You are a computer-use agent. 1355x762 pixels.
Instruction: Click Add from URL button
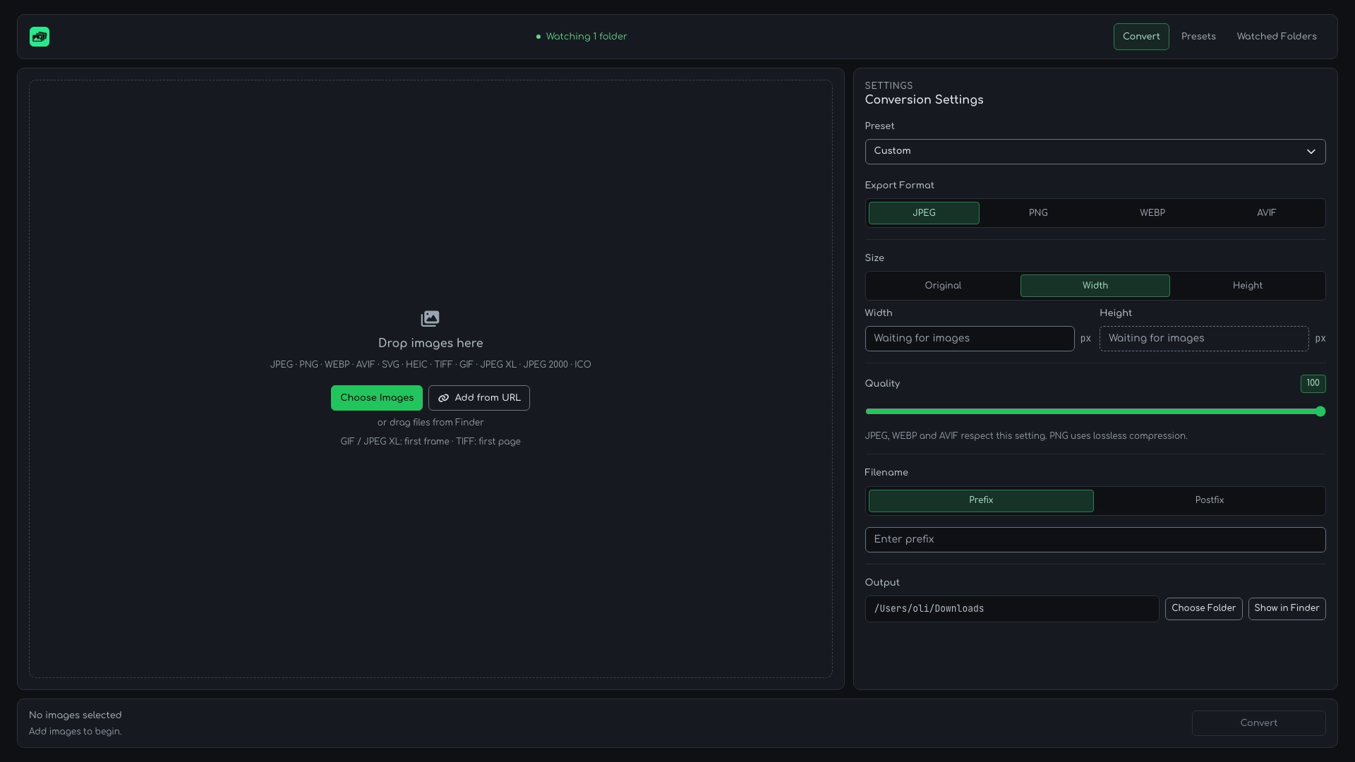click(479, 398)
